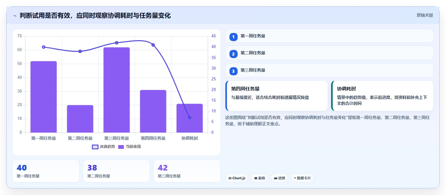Click the lightning icon beside the title
This screenshot has width=446, height=195.
point(15,16)
